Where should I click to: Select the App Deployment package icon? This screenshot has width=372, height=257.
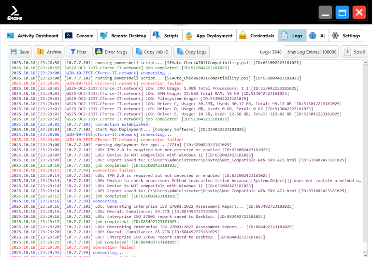[189, 36]
